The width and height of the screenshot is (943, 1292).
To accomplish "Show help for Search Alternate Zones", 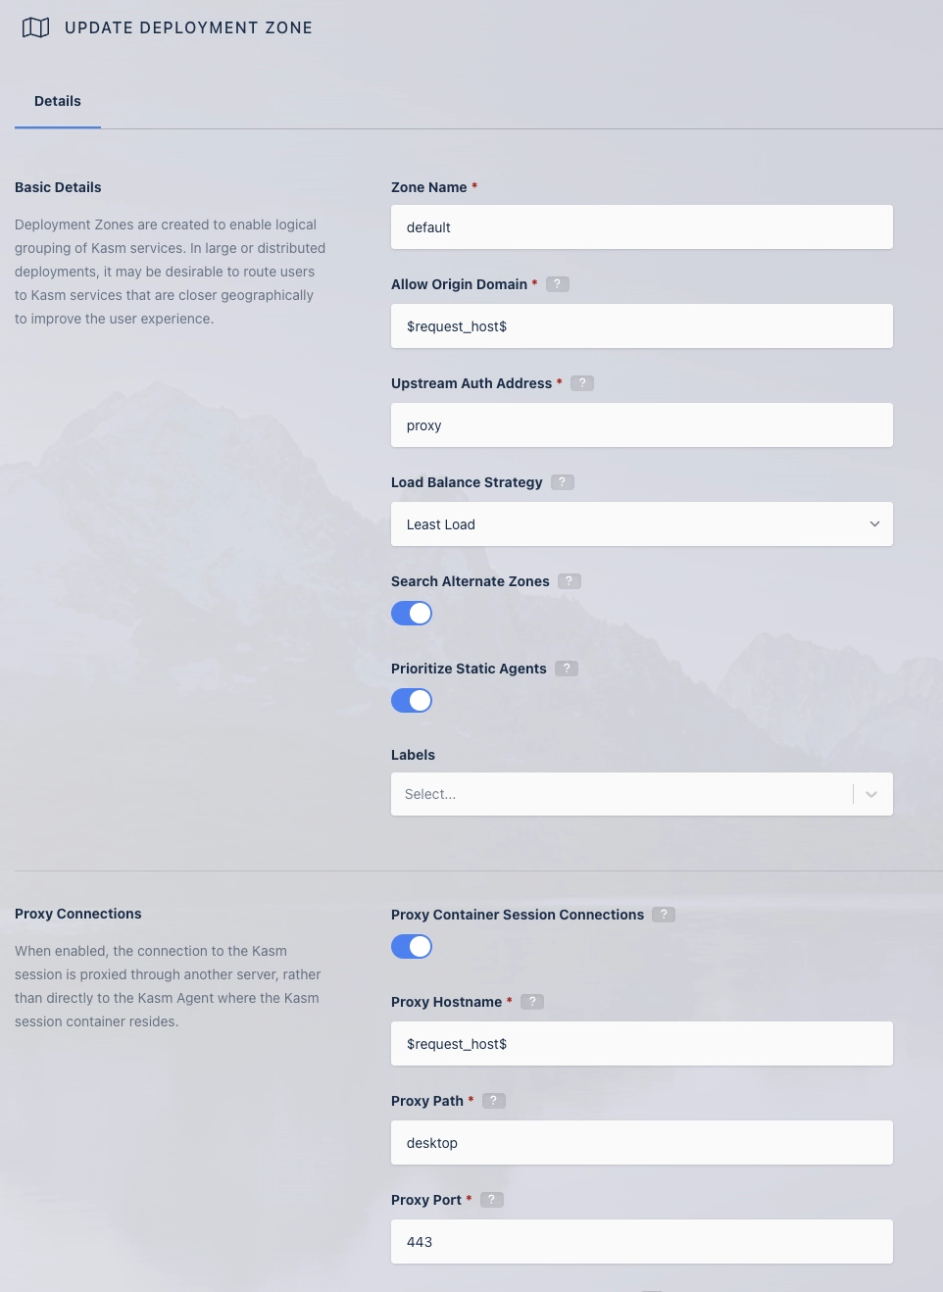I will (570, 581).
